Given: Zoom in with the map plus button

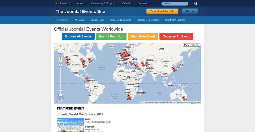Looking at the screenshot, I should tap(60, 65).
